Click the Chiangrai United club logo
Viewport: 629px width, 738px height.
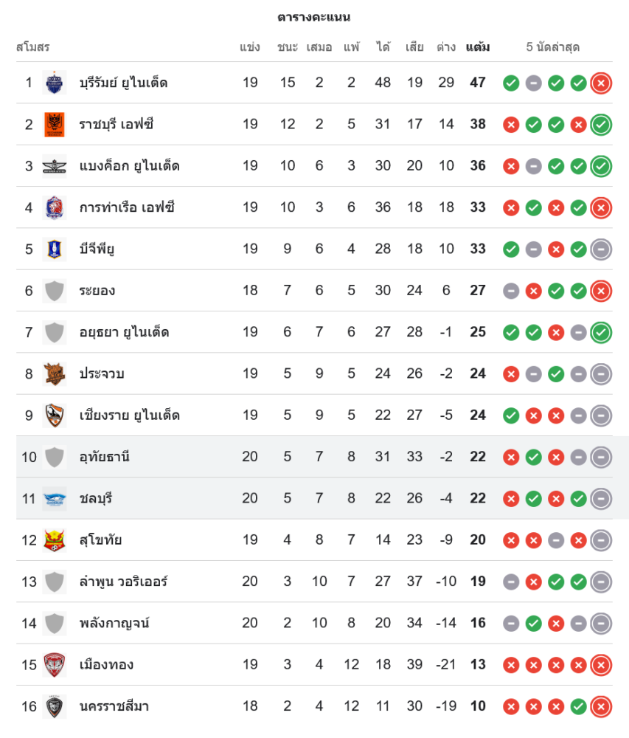tap(55, 415)
